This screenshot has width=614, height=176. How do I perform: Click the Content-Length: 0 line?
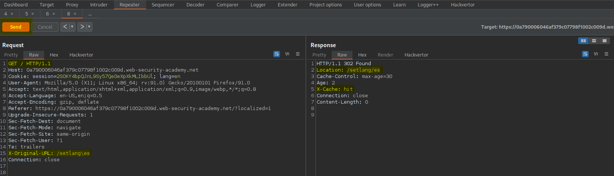[x=342, y=102]
